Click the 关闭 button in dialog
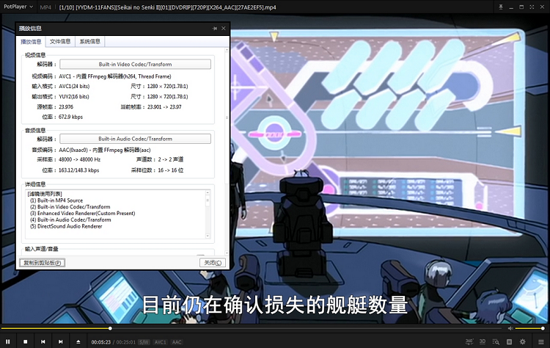Viewport: 550px width, 348px height. click(212, 262)
